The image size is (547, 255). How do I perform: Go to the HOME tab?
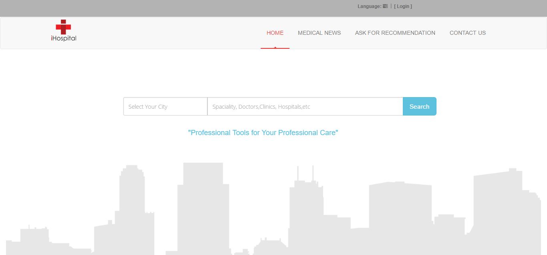tap(275, 33)
